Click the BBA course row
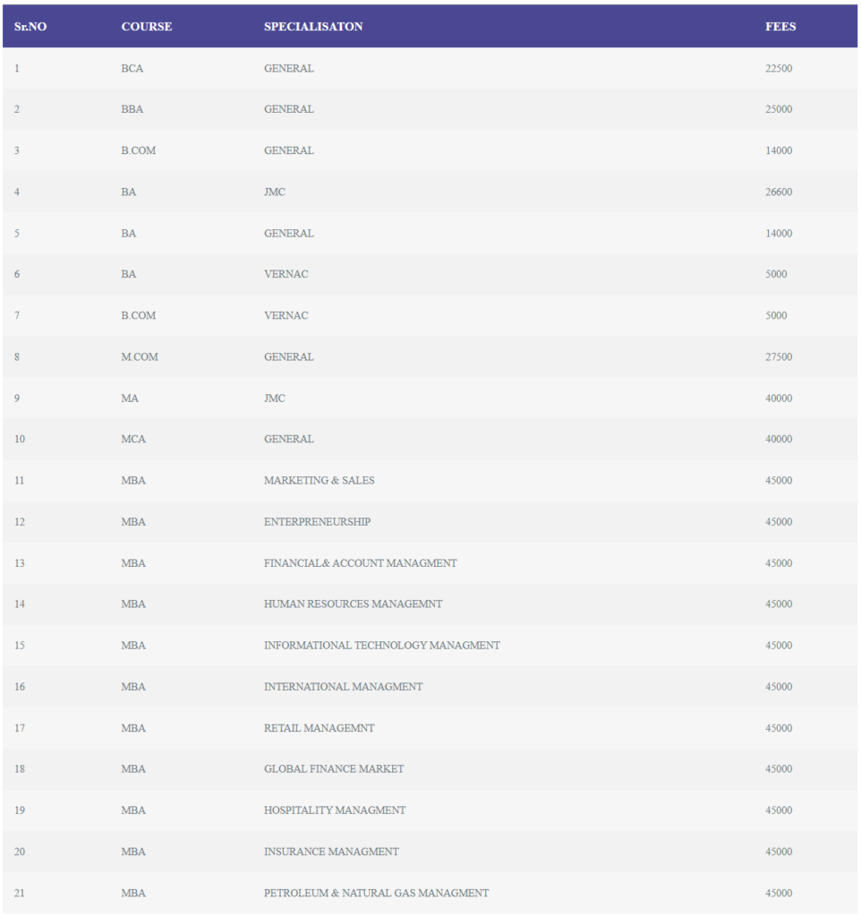 click(430, 109)
